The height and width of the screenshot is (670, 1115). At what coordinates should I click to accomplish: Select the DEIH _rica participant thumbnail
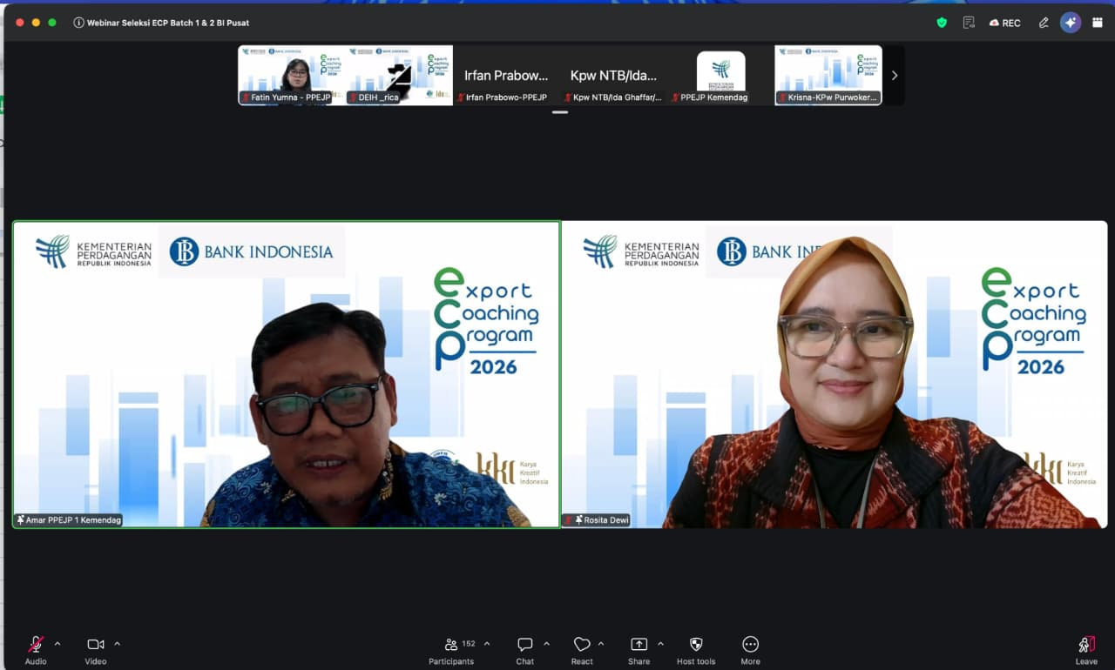[399, 76]
